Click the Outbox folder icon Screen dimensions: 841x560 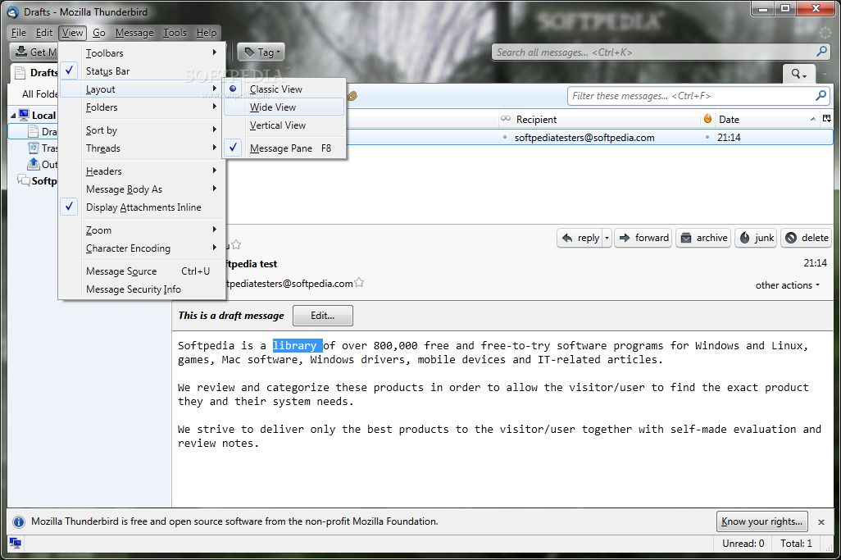coord(34,164)
